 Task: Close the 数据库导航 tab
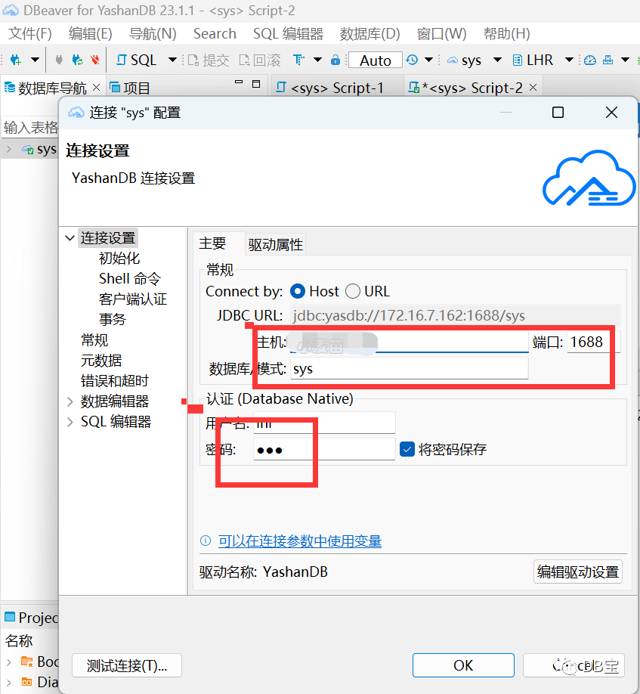coord(97,88)
